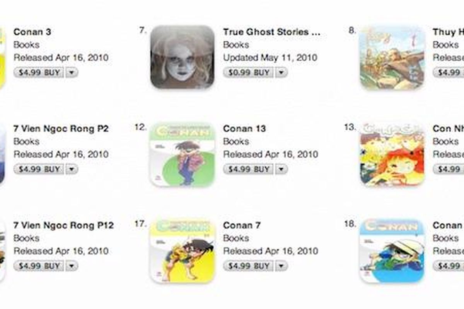
Task: Click the Books category under Conan 13
Action: [236, 141]
